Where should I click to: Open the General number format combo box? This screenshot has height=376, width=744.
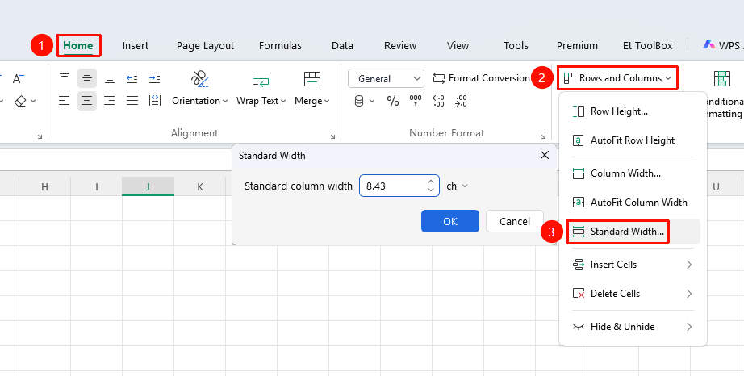[x=386, y=78]
